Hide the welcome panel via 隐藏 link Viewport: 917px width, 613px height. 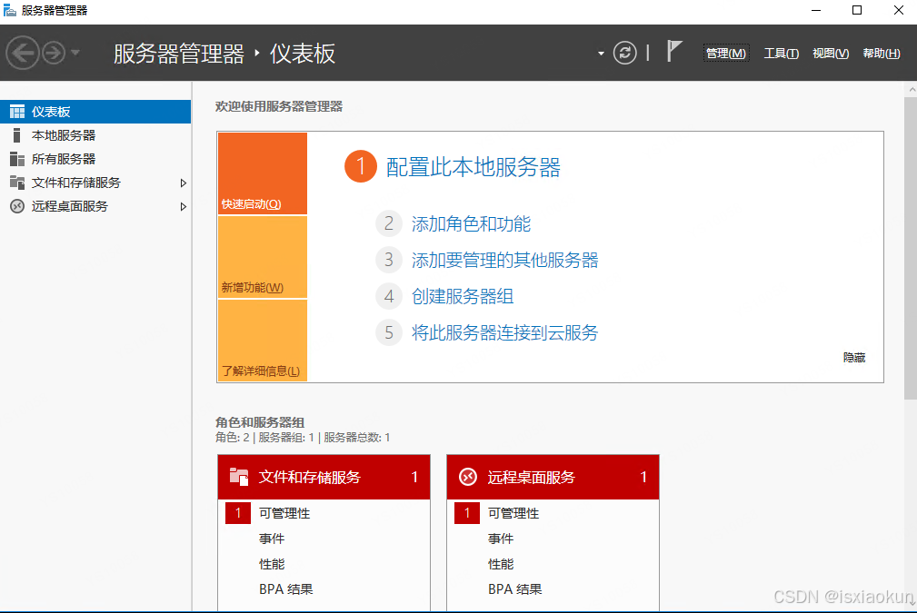(854, 357)
